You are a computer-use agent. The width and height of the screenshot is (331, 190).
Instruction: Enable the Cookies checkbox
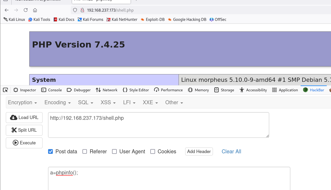(153, 151)
